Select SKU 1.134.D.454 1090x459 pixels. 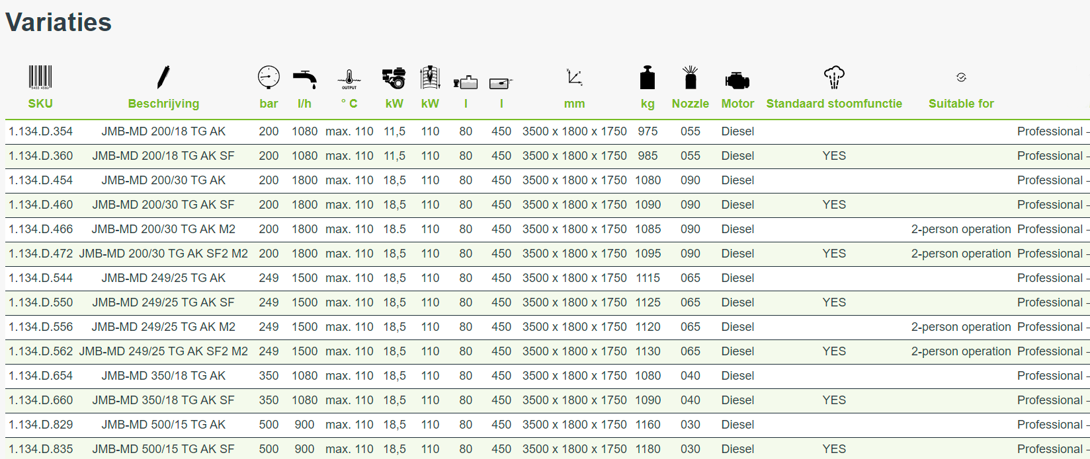40,180
